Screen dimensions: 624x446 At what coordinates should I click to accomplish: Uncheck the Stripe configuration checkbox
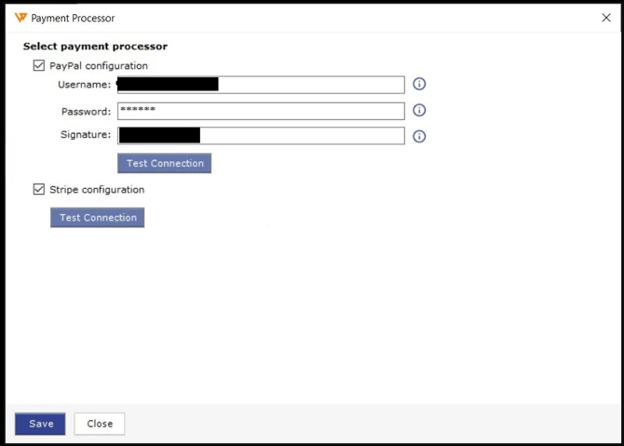coord(39,190)
